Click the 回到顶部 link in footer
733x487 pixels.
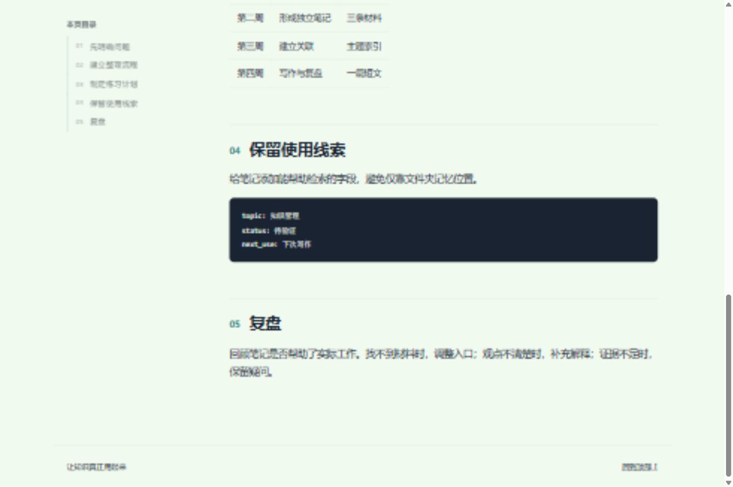click(640, 467)
